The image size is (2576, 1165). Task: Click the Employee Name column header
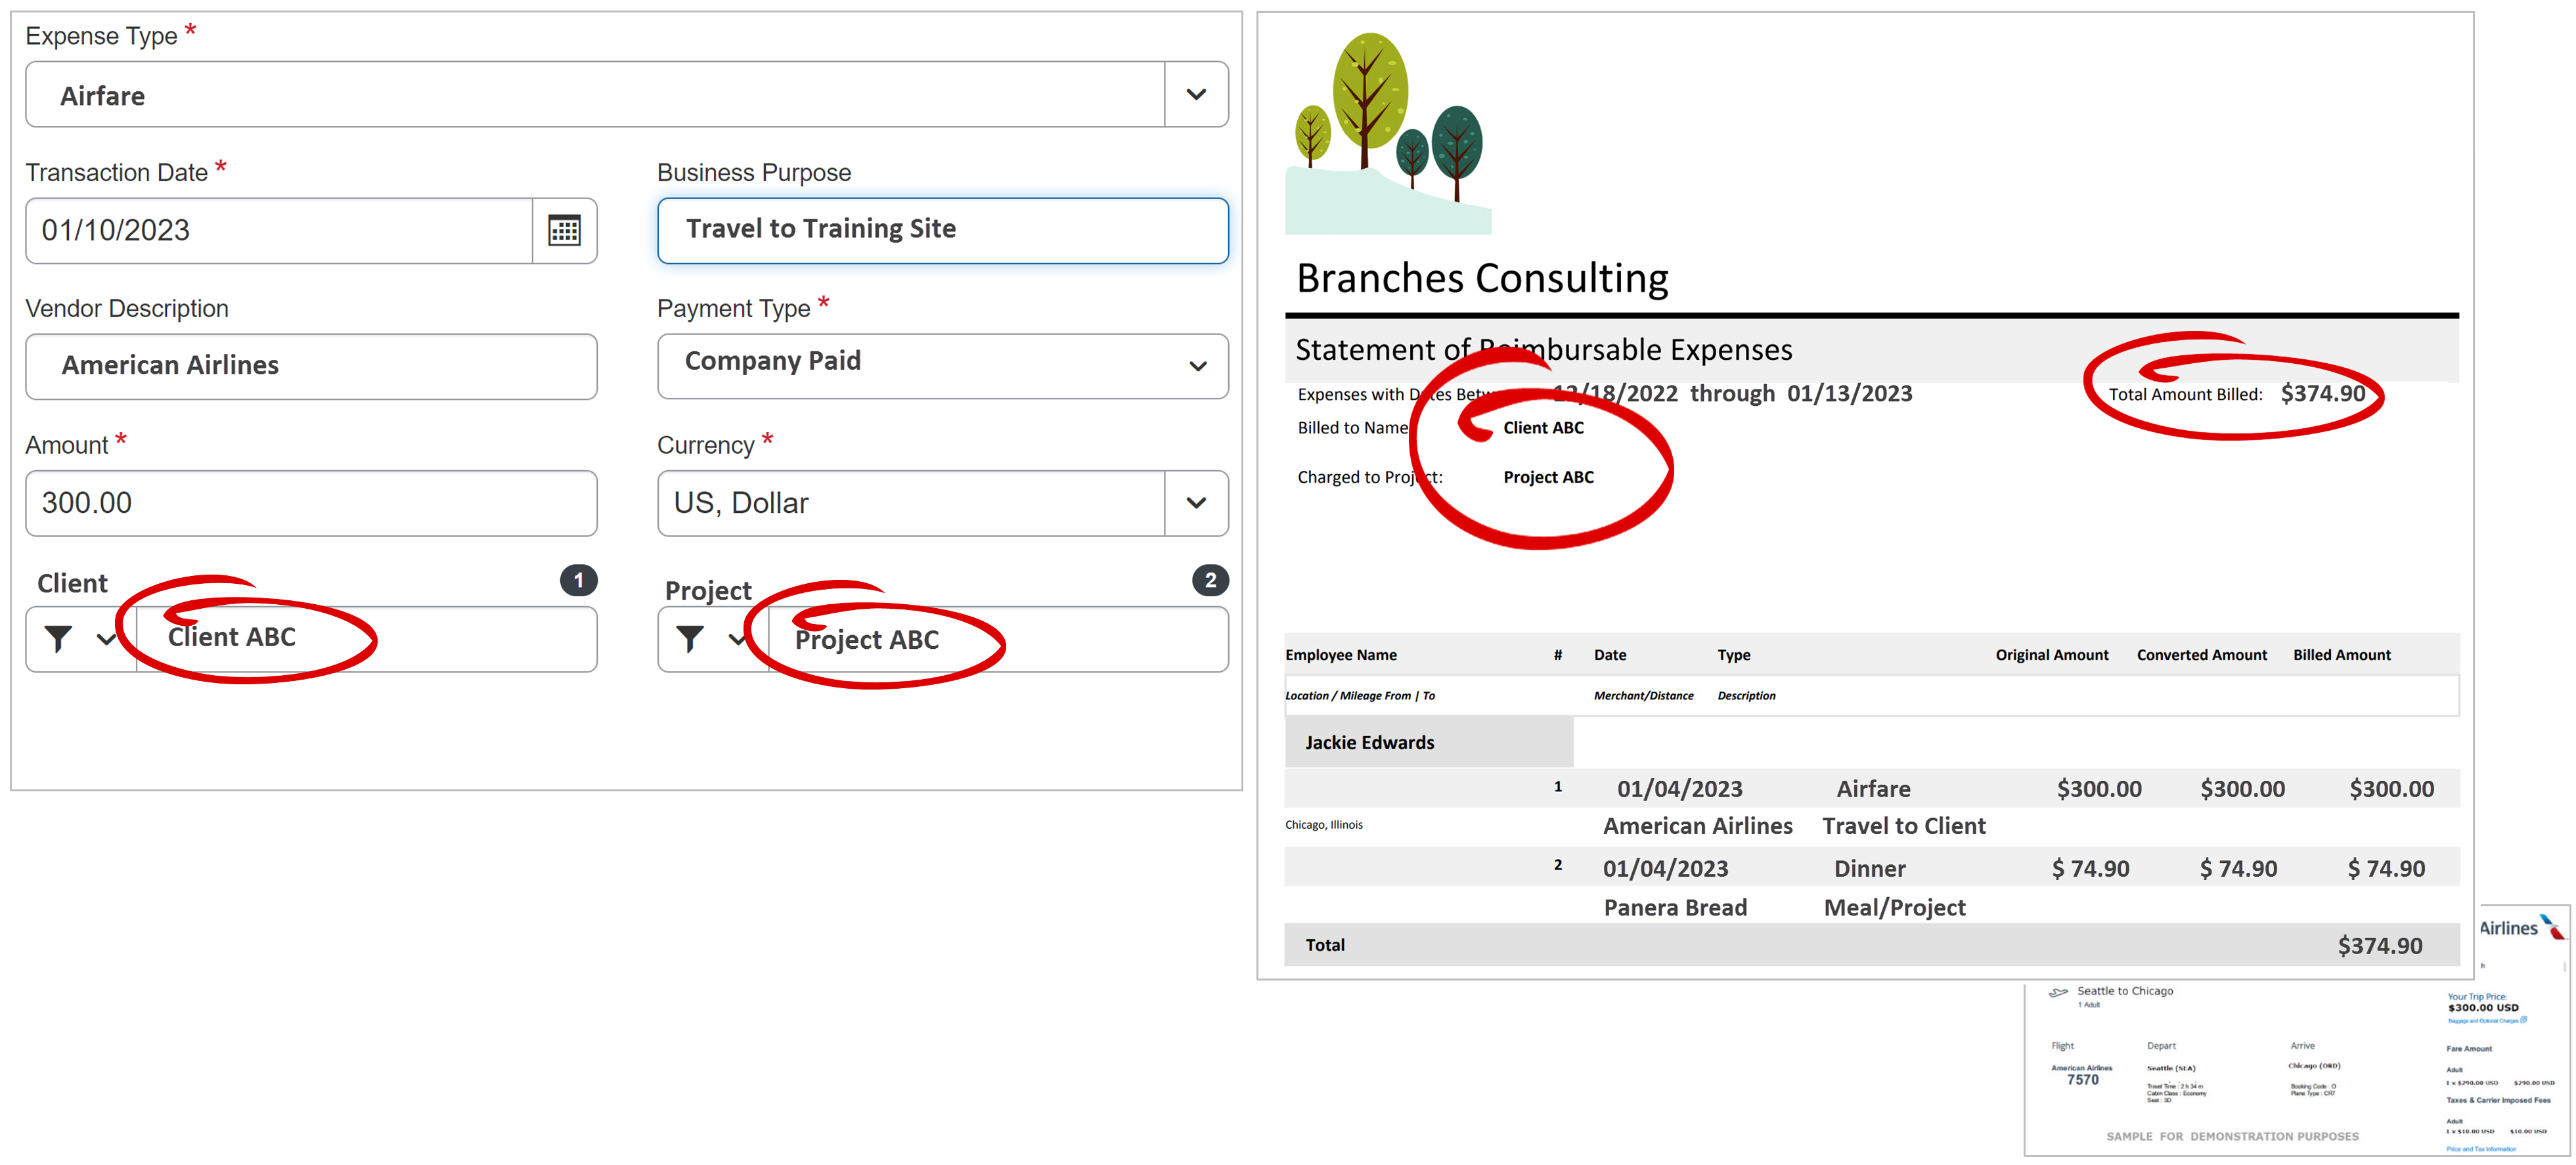click(x=1341, y=655)
